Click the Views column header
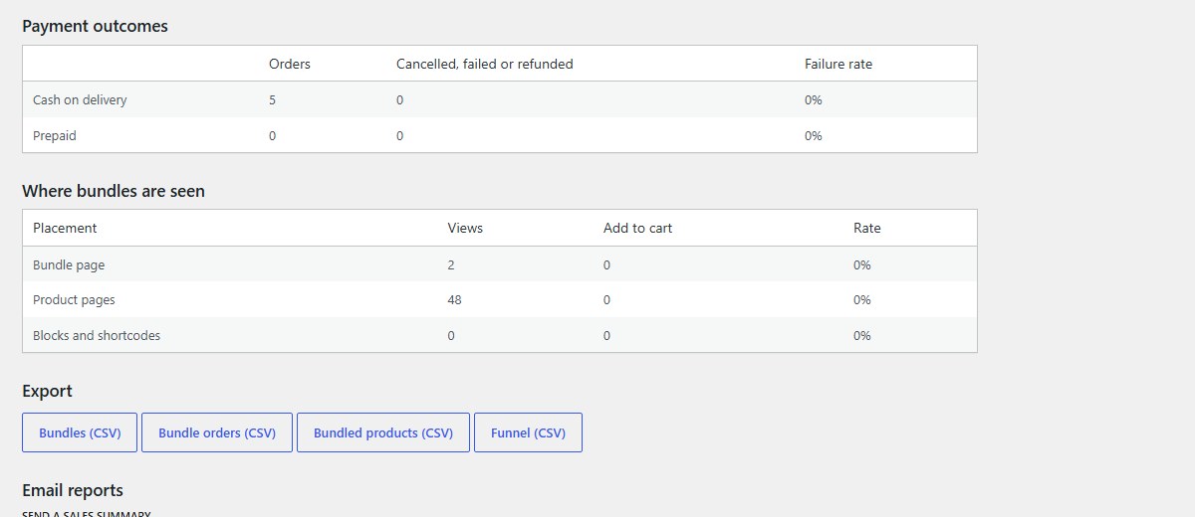1195x517 pixels. [x=465, y=228]
